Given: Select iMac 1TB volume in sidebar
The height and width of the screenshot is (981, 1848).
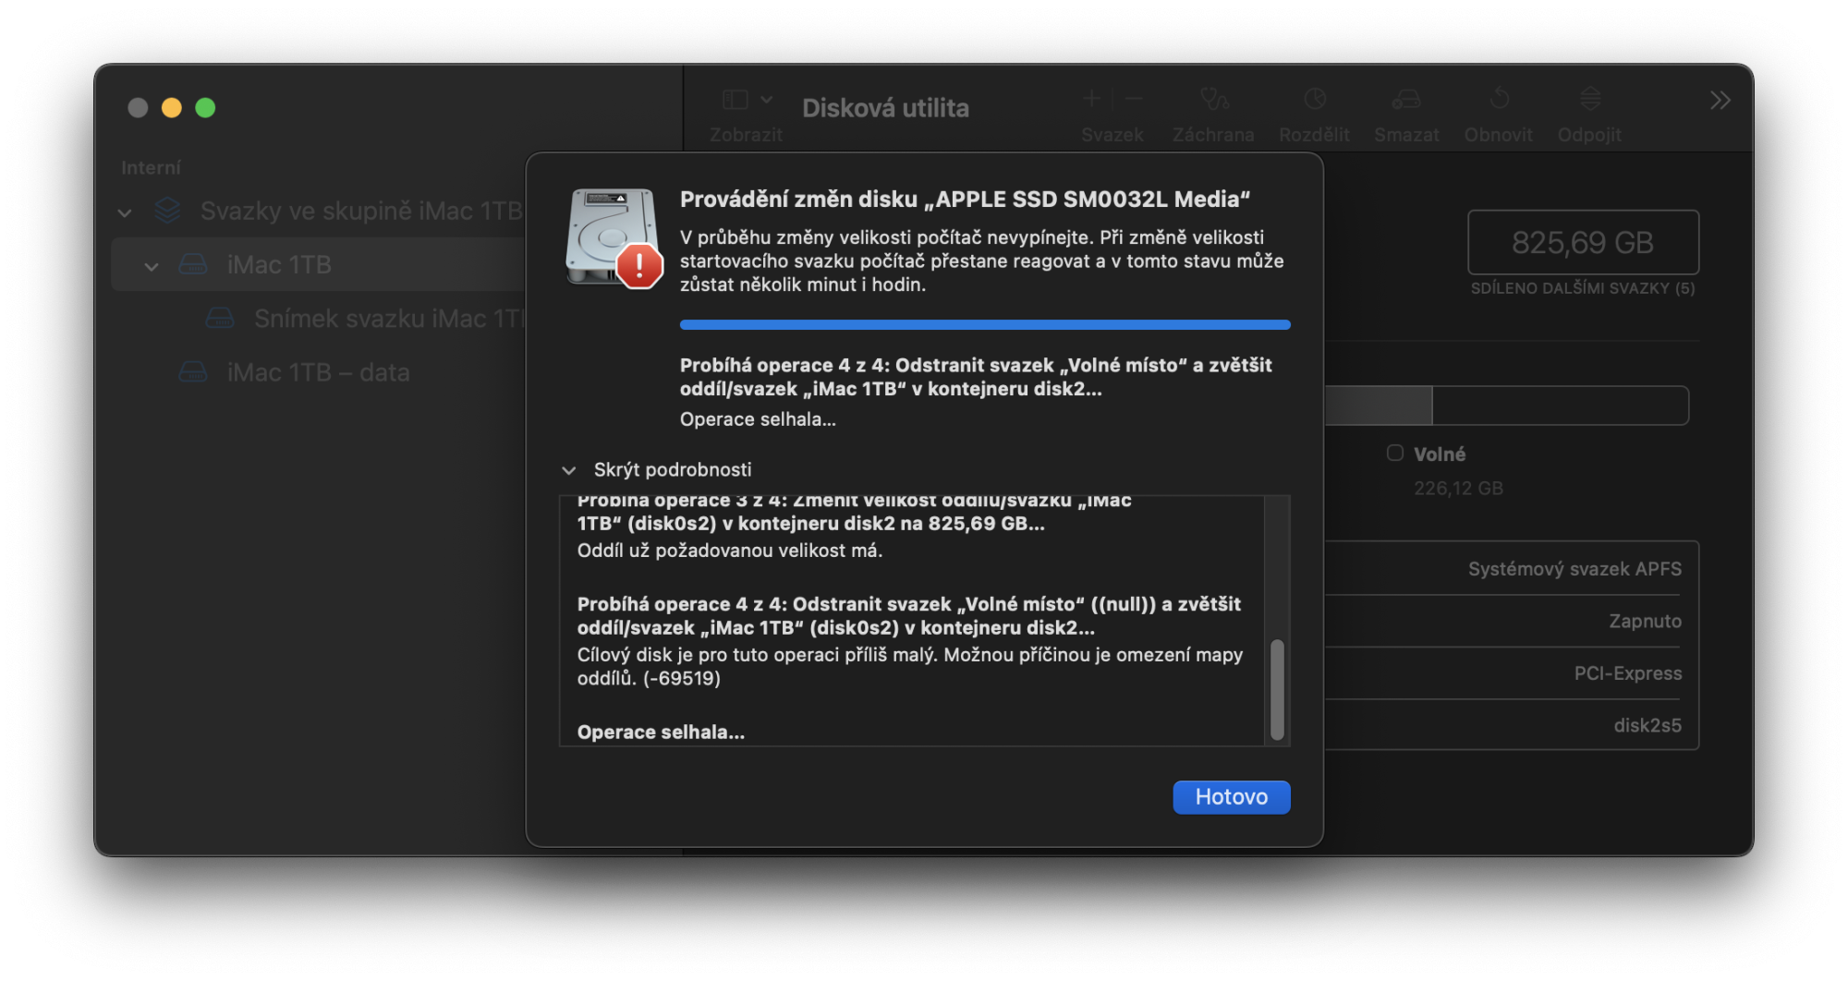Looking at the screenshot, I should [x=319, y=264].
